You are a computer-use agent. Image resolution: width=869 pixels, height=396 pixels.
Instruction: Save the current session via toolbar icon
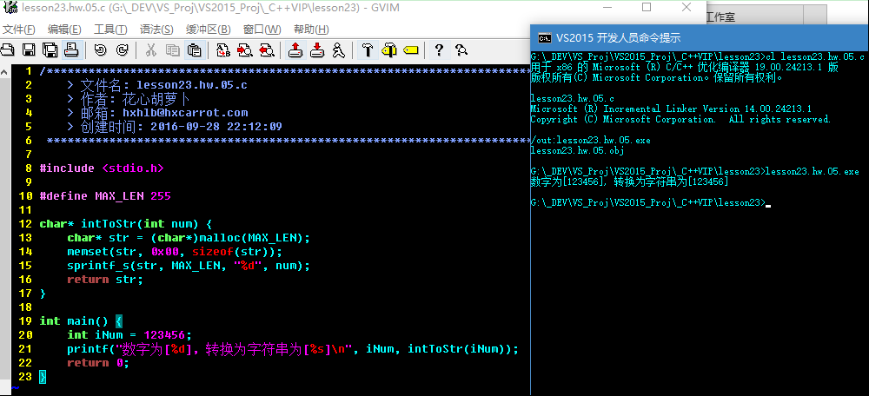click(x=317, y=49)
